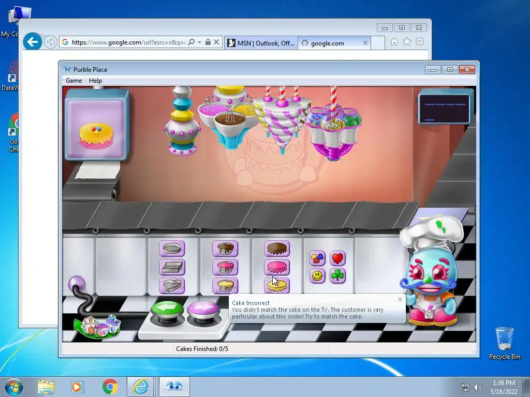Screen dimensions: 530x397
Task: Open a new tab in Internet Explorer
Action: click(378, 43)
